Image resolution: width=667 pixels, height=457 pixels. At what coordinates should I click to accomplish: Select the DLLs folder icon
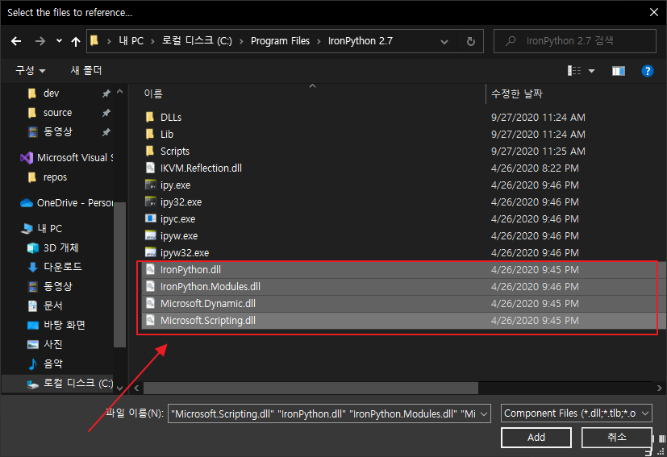[150, 117]
